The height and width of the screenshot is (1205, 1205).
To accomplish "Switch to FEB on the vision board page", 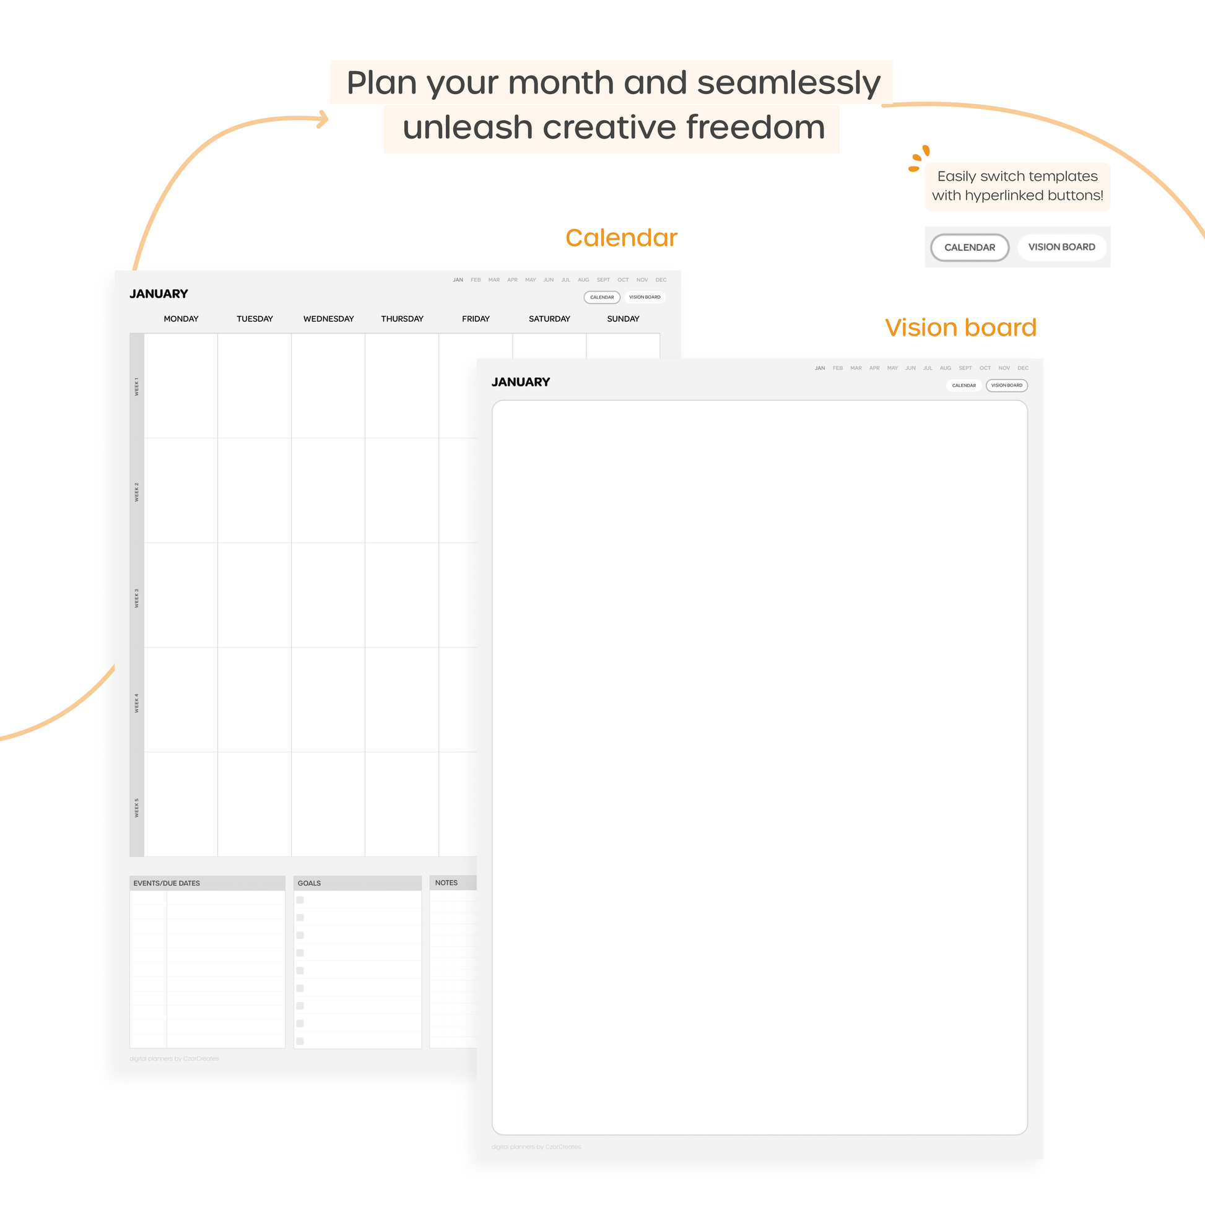I will click(838, 368).
